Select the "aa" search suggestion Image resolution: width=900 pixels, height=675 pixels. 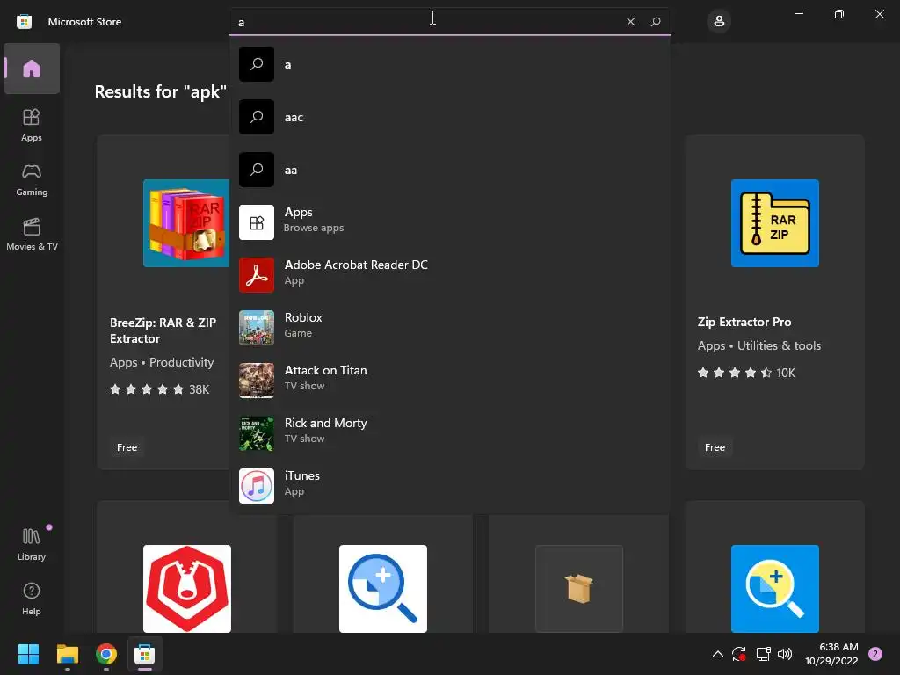coord(449,170)
